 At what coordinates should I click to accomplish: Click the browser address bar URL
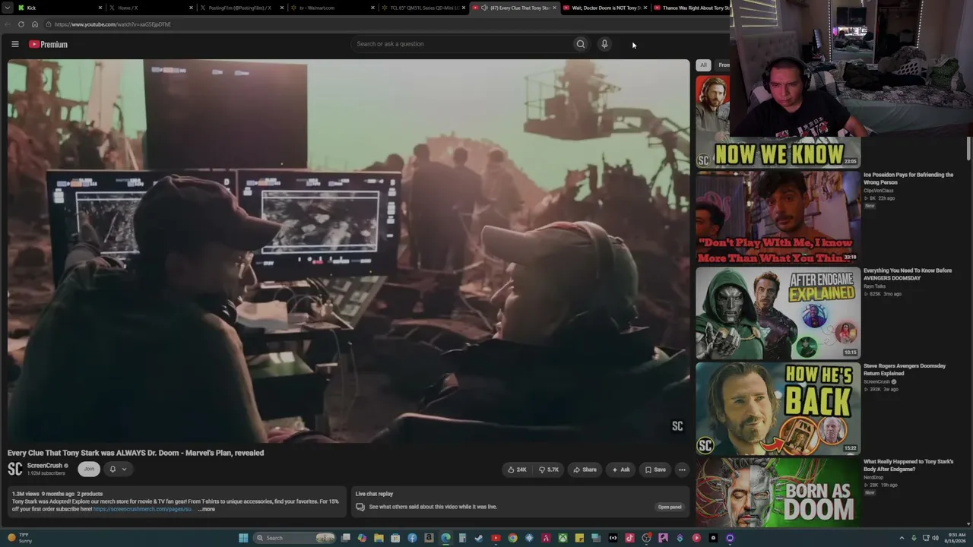[x=113, y=24]
